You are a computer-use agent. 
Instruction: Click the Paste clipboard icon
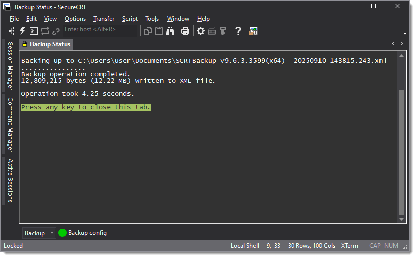tap(159, 31)
